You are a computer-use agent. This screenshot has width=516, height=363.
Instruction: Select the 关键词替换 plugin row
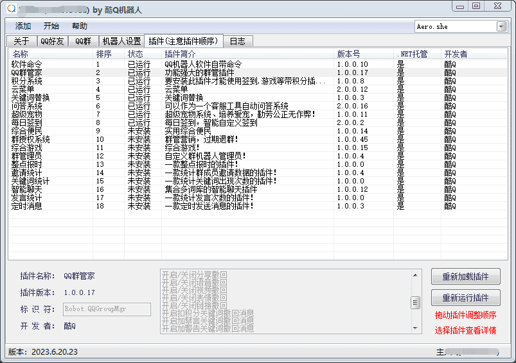[x=258, y=98]
